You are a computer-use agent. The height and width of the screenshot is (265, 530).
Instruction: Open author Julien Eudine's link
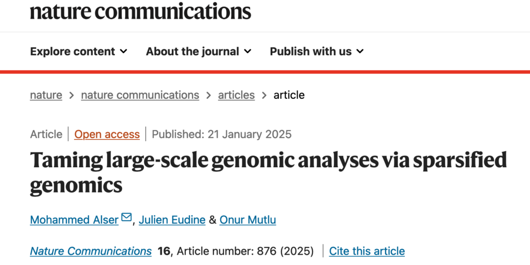pyautogui.click(x=172, y=220)
